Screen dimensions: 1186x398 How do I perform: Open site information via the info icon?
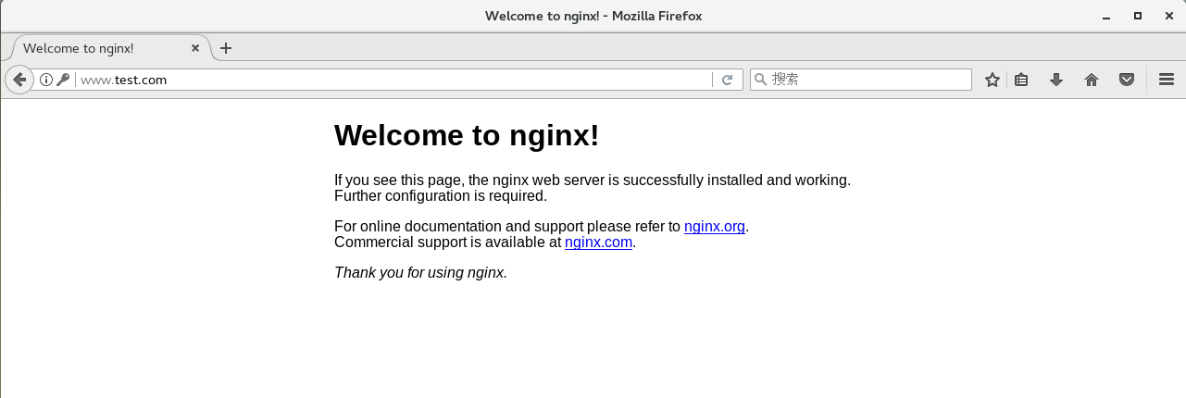pyautogui.click(x=46, y=80)
